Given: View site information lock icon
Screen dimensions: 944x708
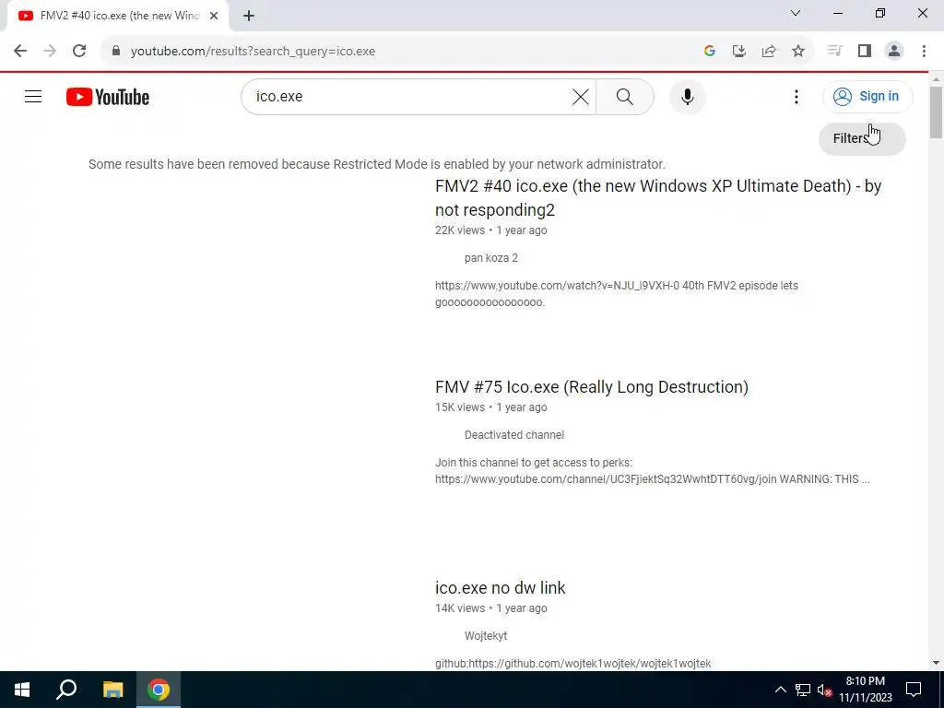Looking at the screenshot, I should (x=116, y=52).
